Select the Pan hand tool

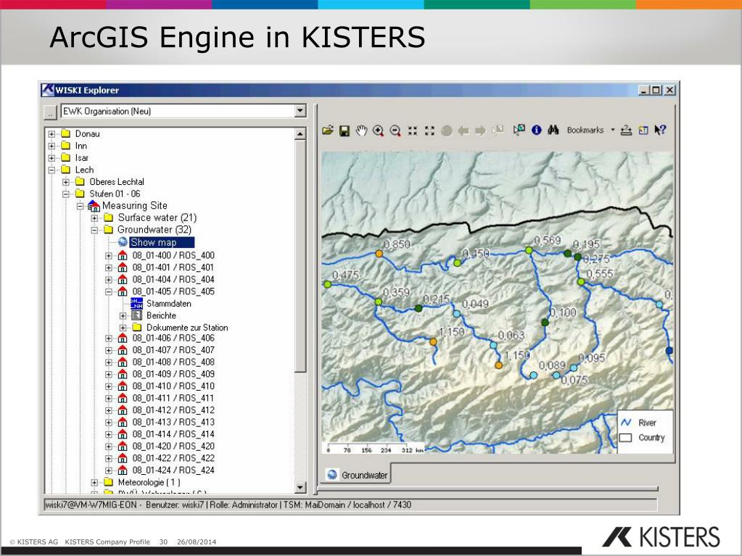(x=361, y=130)
